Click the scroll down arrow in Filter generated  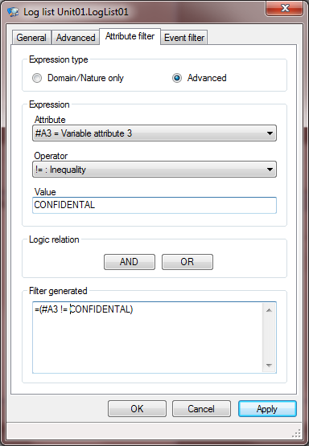[269, 365]
